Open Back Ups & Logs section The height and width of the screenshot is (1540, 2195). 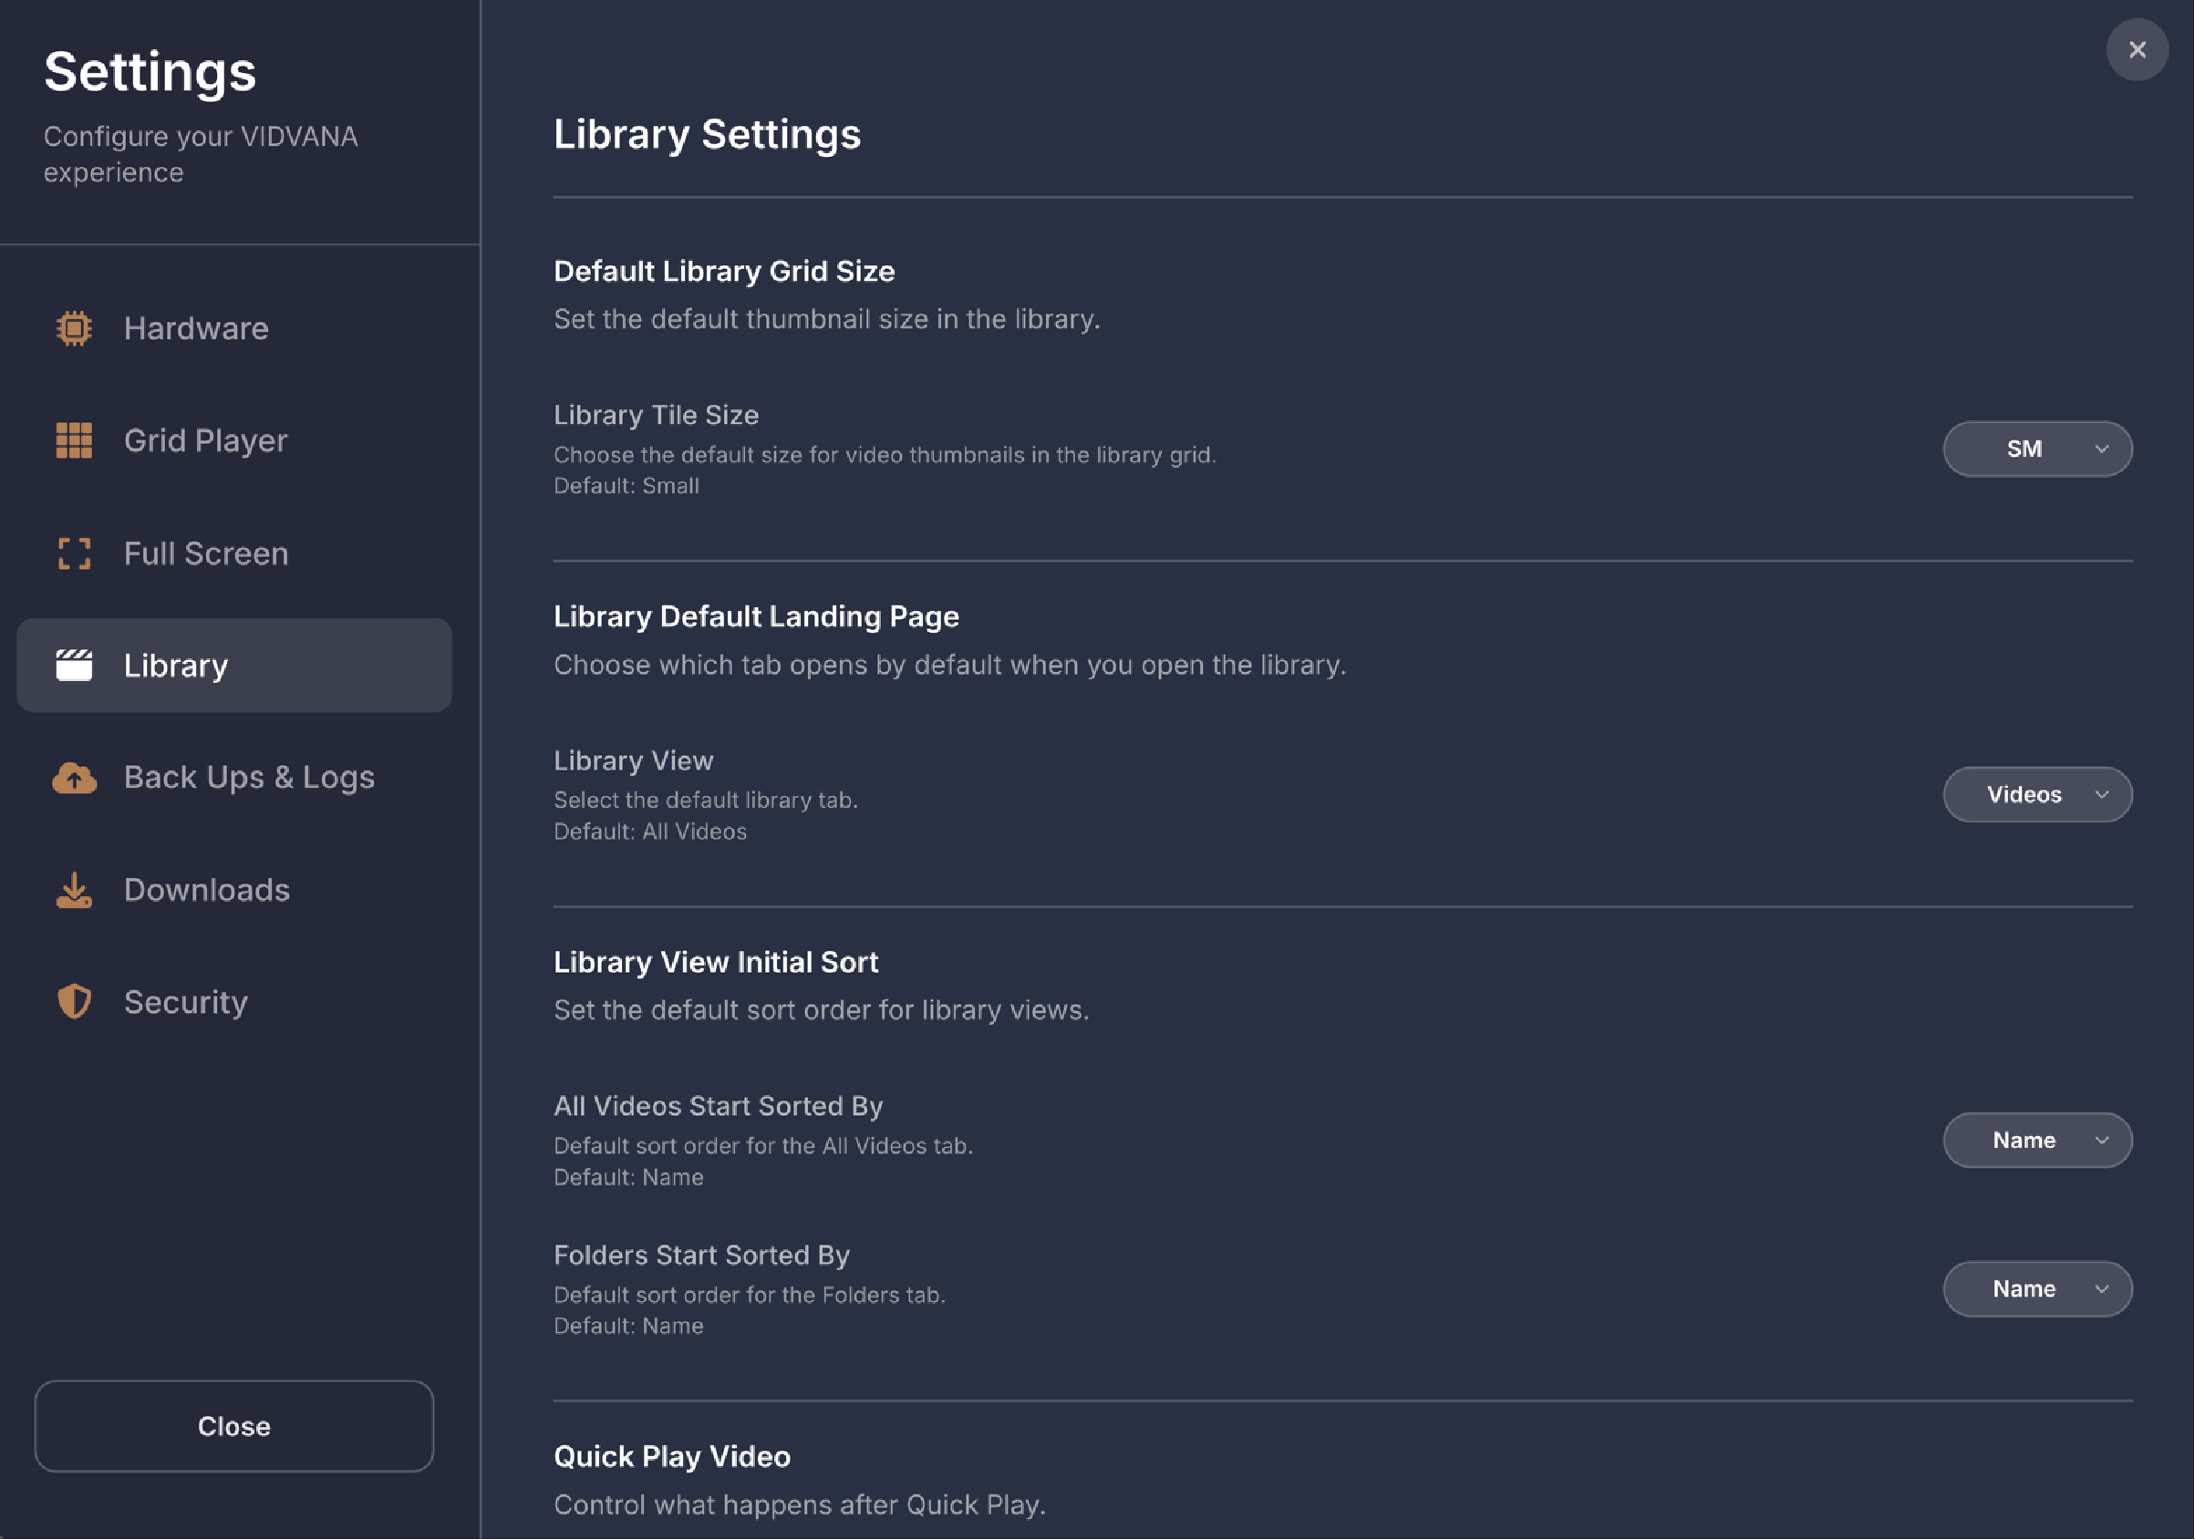click(x=249, y=777)
